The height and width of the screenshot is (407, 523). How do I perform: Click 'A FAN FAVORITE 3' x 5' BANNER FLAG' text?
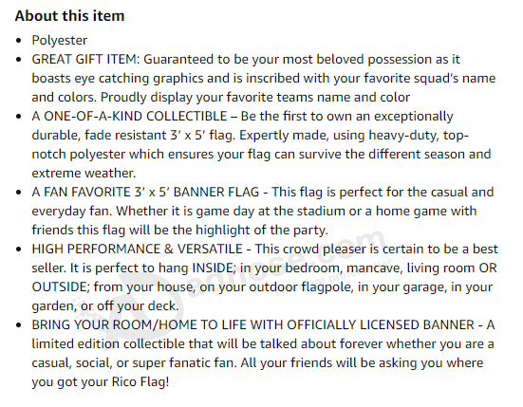(x=145, y=192)
